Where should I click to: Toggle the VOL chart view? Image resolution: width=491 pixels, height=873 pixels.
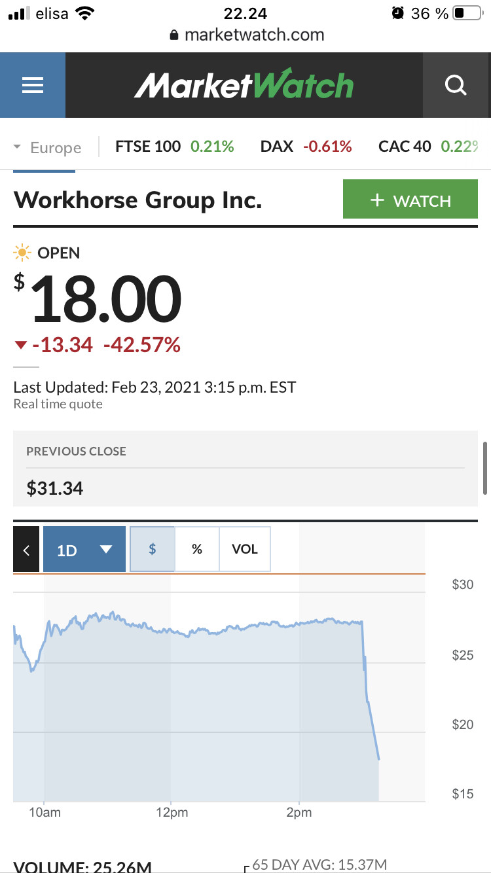click(x=245, y=549)
